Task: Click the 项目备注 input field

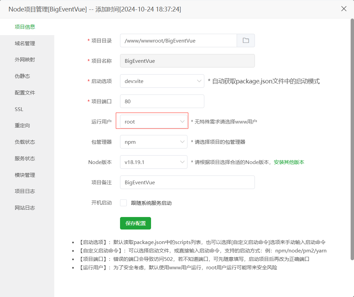Action: (187, 182)
